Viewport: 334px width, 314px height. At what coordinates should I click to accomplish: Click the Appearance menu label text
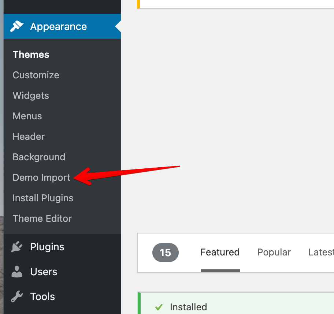click(59, 26)
